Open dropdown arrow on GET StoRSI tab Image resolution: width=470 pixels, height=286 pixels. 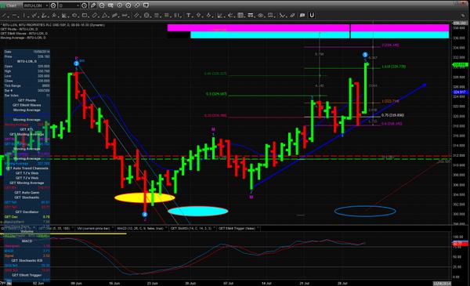(x=215, y=228)
